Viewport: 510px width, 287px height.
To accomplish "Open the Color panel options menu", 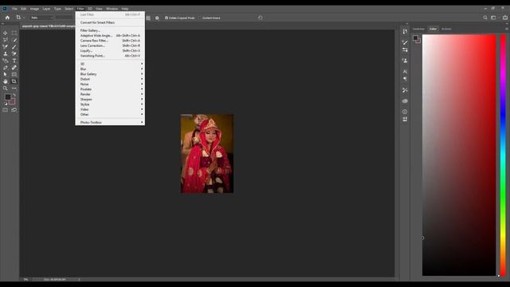I will (x=507, y=29).
